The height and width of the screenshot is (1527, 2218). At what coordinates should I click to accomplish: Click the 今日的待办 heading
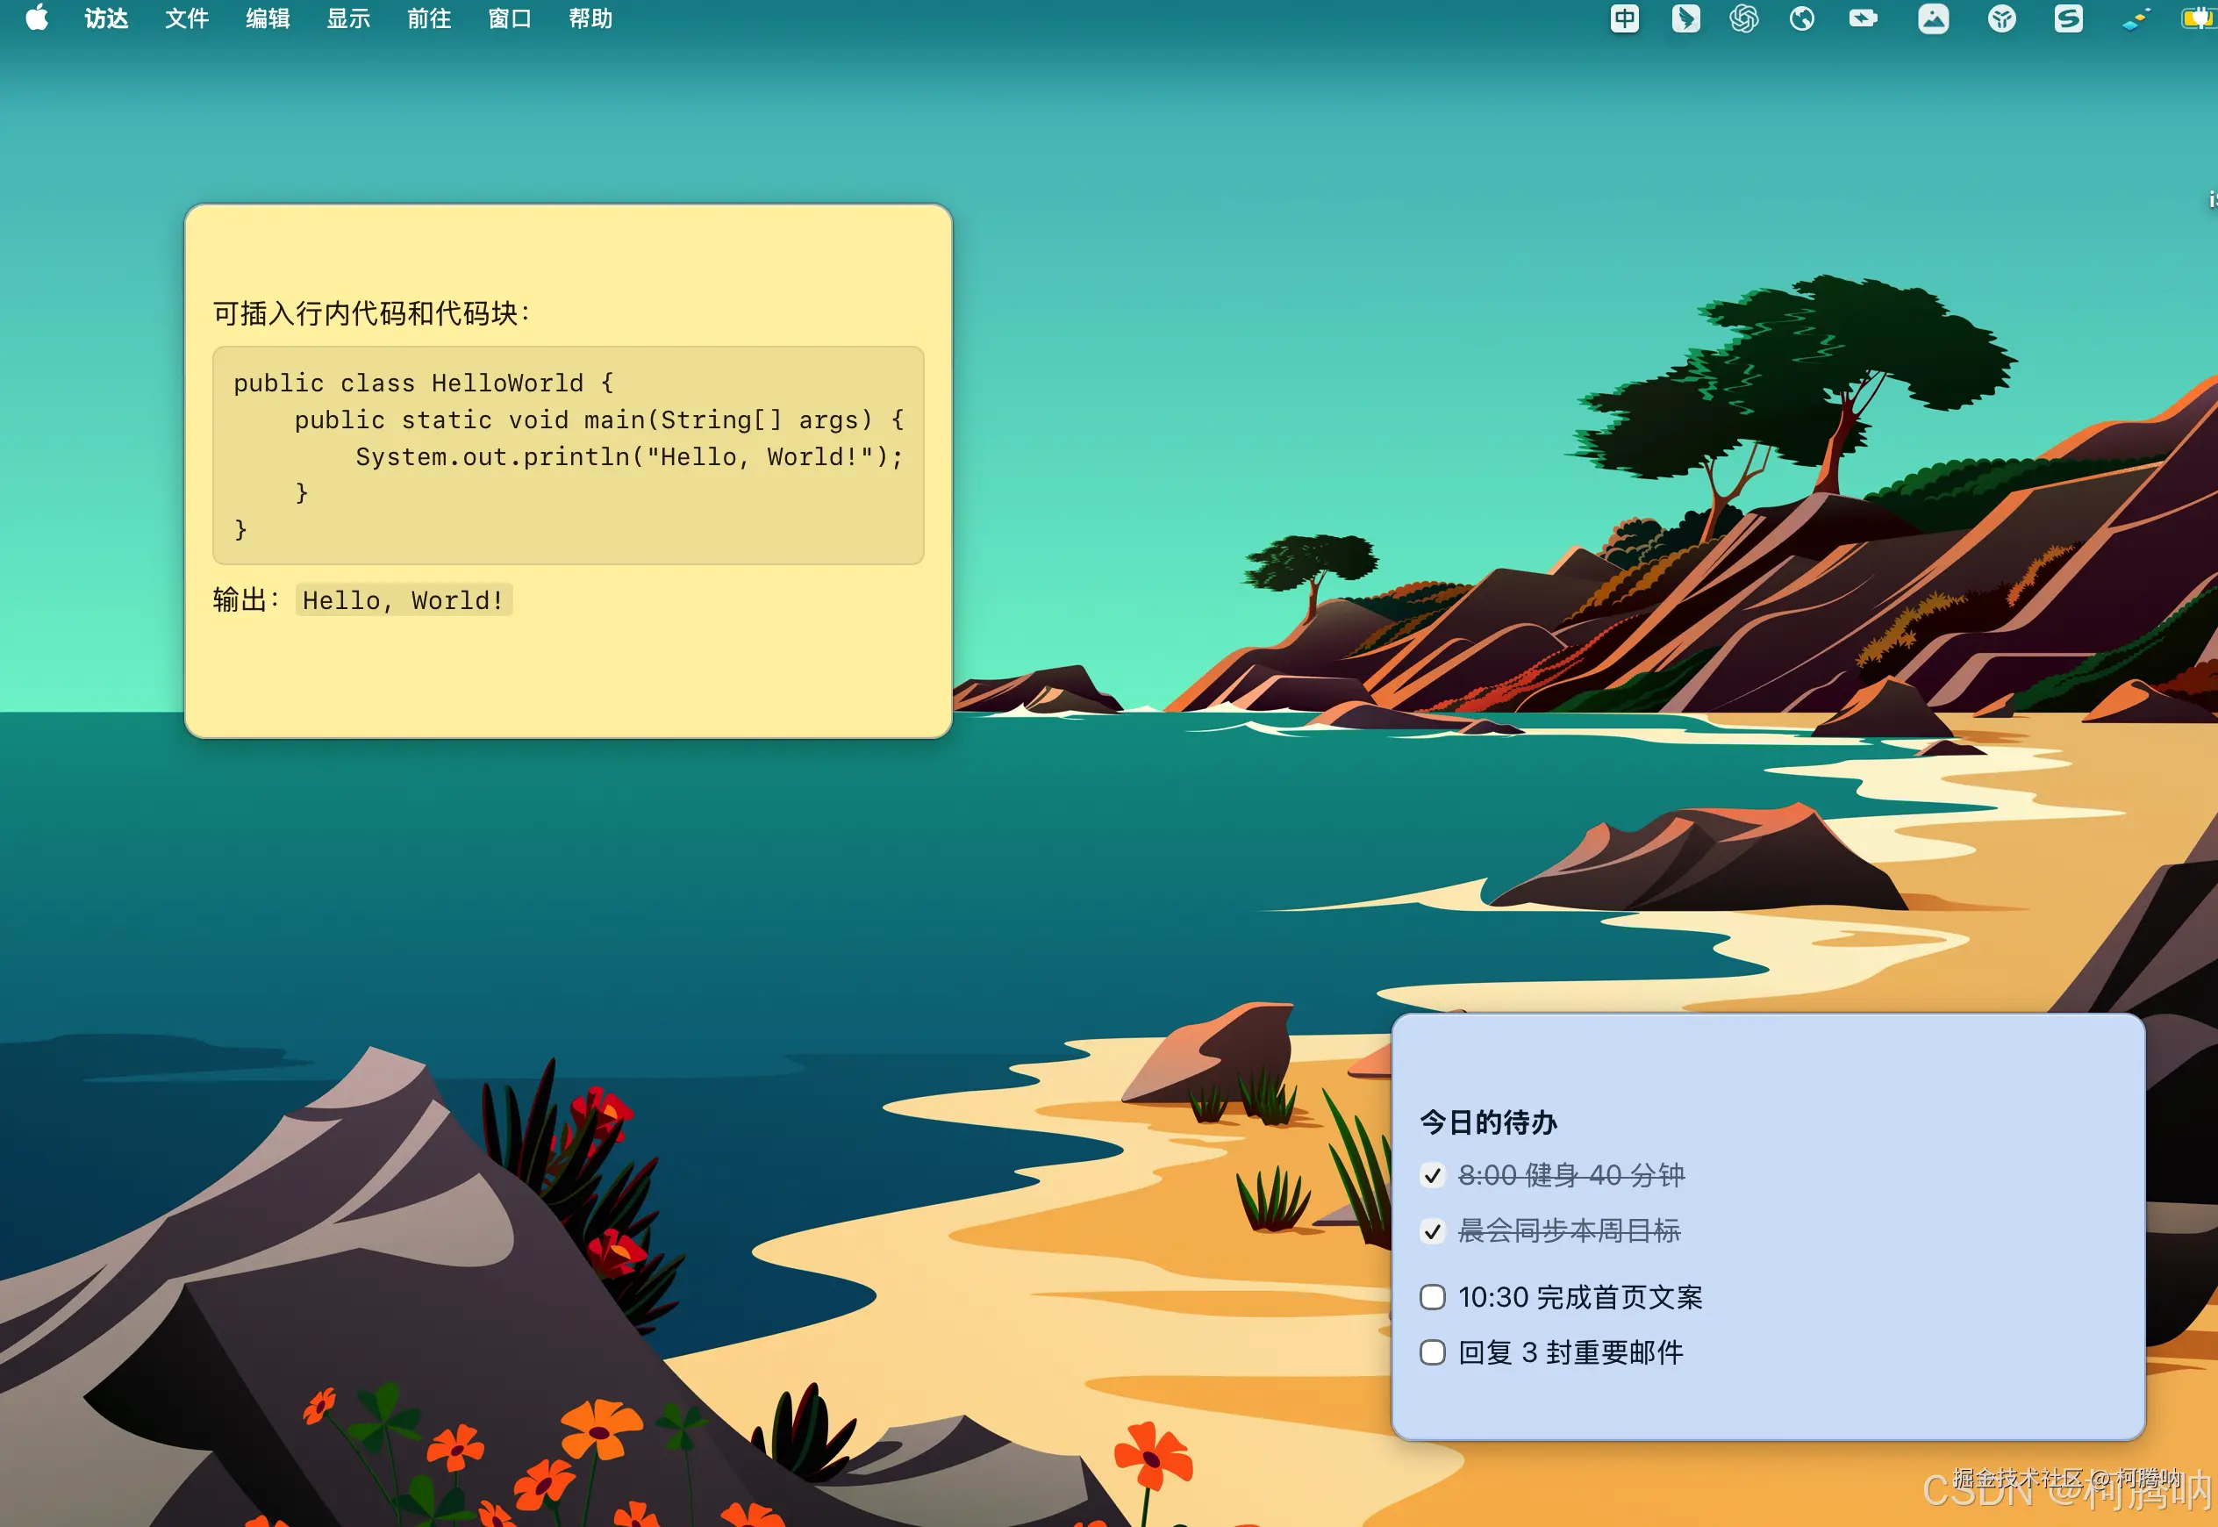[x=1488, y=1122]
